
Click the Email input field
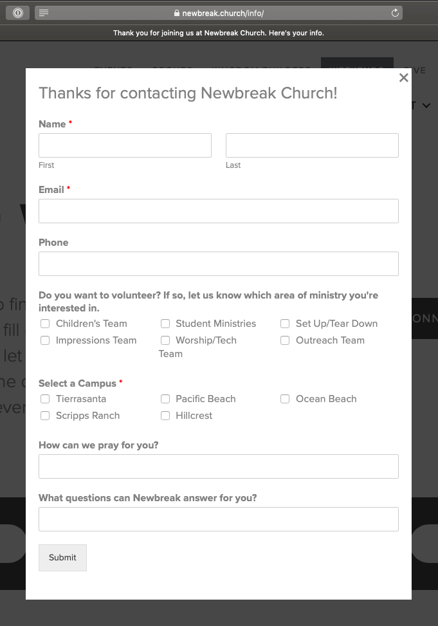219,211
